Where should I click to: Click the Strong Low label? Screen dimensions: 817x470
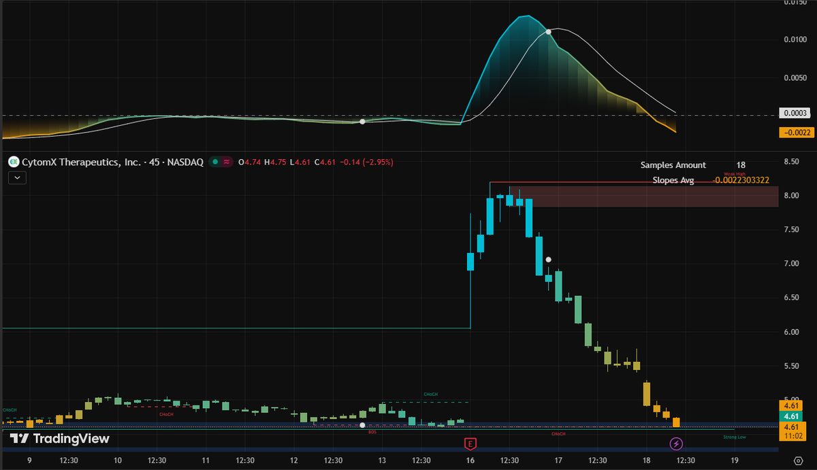(x=734, y=437)
